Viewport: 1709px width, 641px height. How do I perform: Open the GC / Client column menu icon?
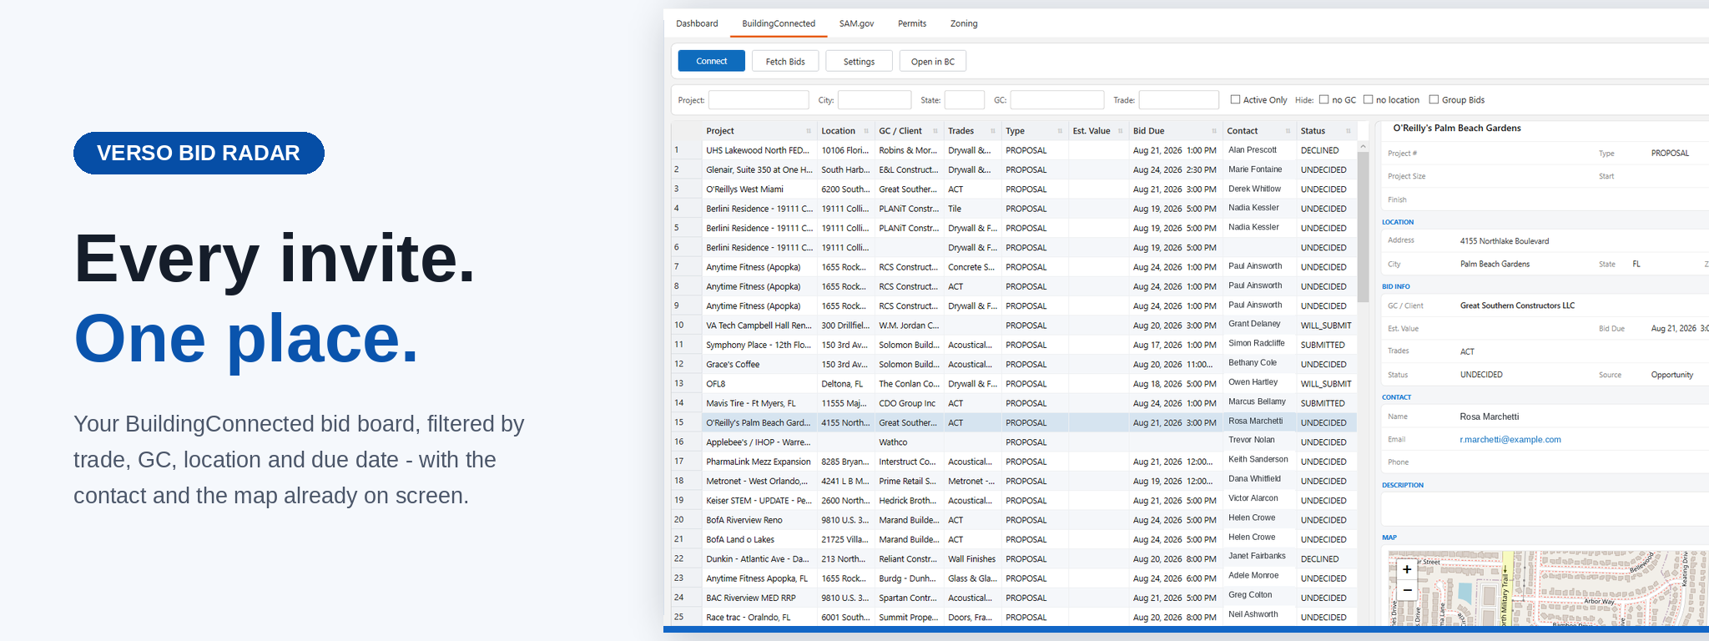point(935,131)
